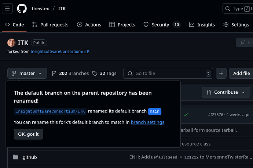Dismiss popup with OK, got it

tap(28, 134)
